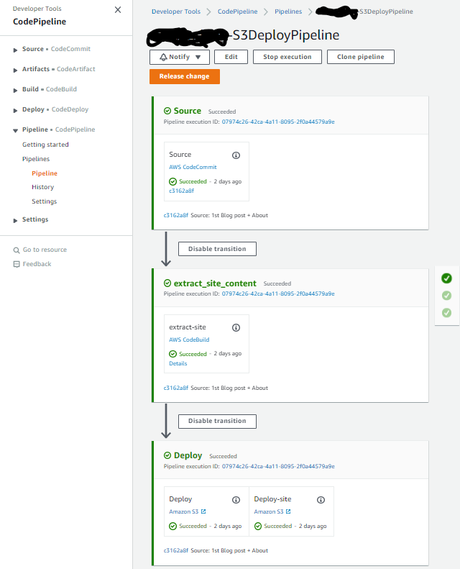The height and width of the screenshot is (569, 460).
Task: Click the bell icon on Notify
Action: tap(163, 57)
